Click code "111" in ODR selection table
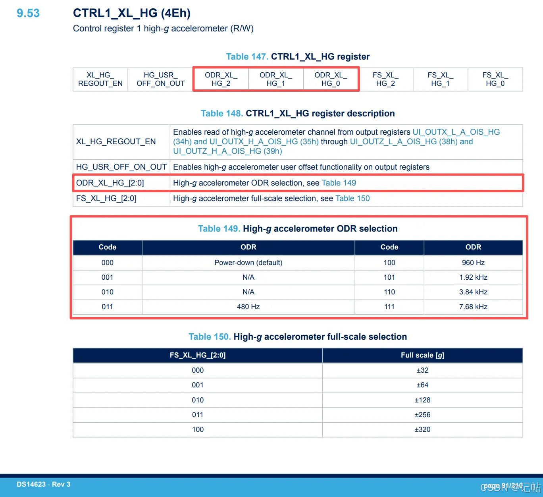The image size is (543, 497). coord(389,307)
